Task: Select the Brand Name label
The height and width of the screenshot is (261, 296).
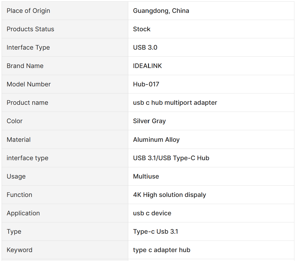Action: [x=25, y=66]
